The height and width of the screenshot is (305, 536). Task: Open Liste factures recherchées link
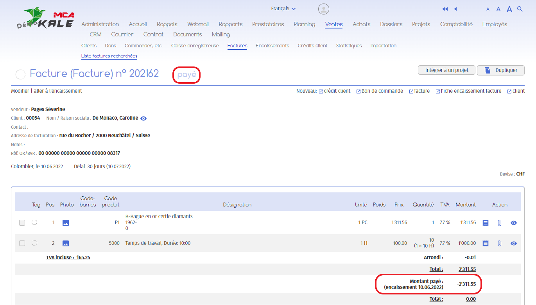click(109, 56)
